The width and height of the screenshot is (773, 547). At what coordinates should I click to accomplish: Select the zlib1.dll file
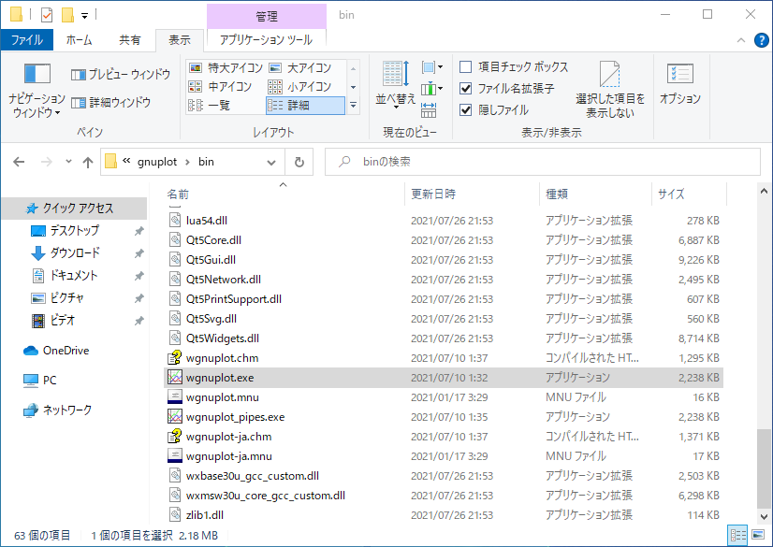coord(444,515)
